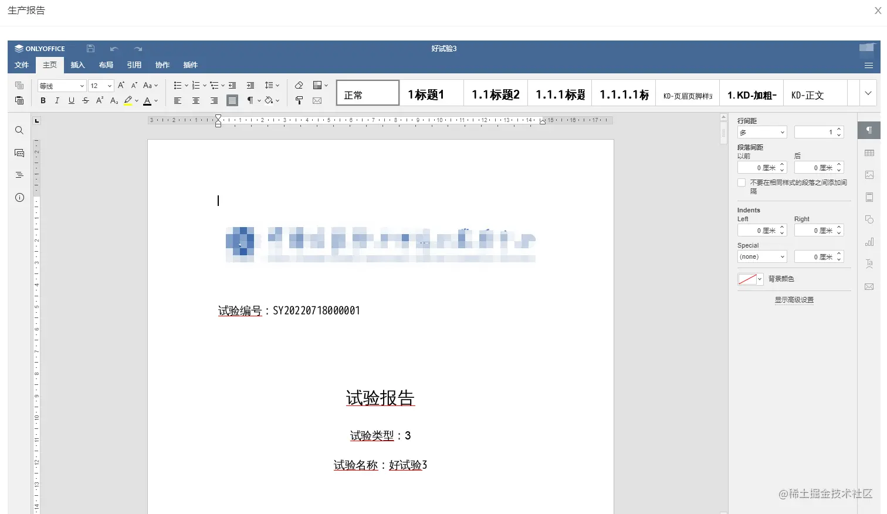
Task: Apply strikethrough to selected text
Action: coord(85,100)
